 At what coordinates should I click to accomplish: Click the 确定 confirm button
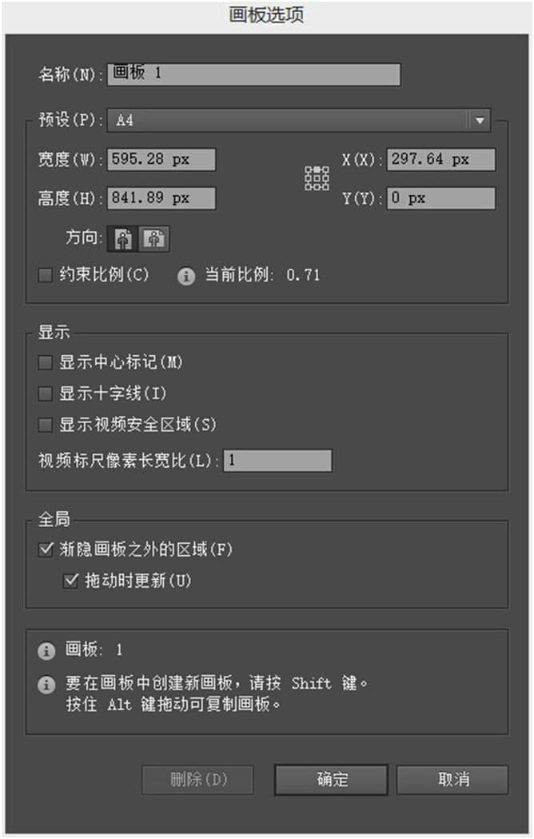pyautogui.click(x=331, y=780)
